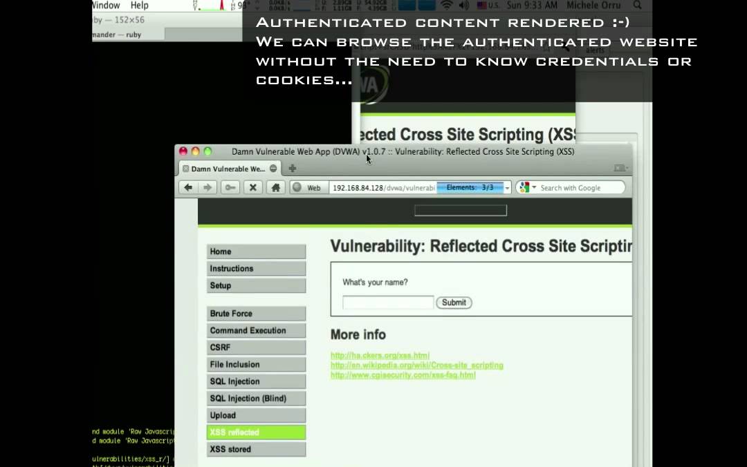Open the File Inclusion page
The height and width of the screenshot is (467, 747).
257,365
